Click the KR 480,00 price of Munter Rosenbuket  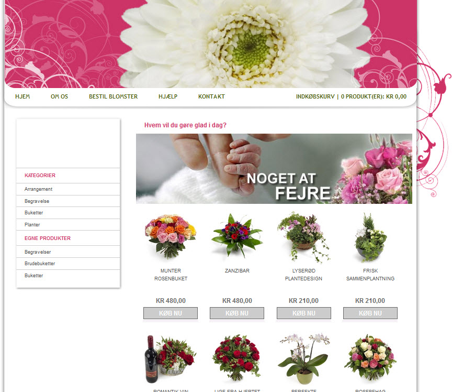coord(171,301)
